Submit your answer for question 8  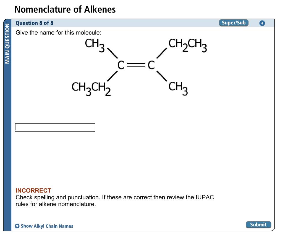pyautogui.click(x=258, y=224)
